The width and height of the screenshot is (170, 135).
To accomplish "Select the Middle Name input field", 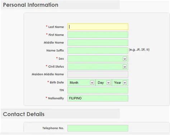I will (98, 43).
